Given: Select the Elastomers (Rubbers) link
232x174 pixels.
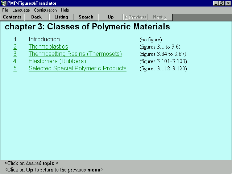Looking at the screenshot, I should click(x=57, y=61).
